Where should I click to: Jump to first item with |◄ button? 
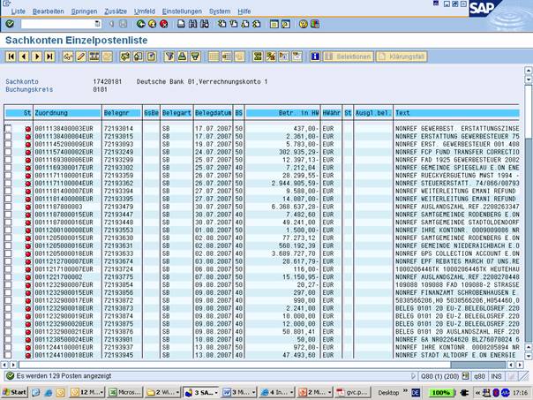[11, 57]
